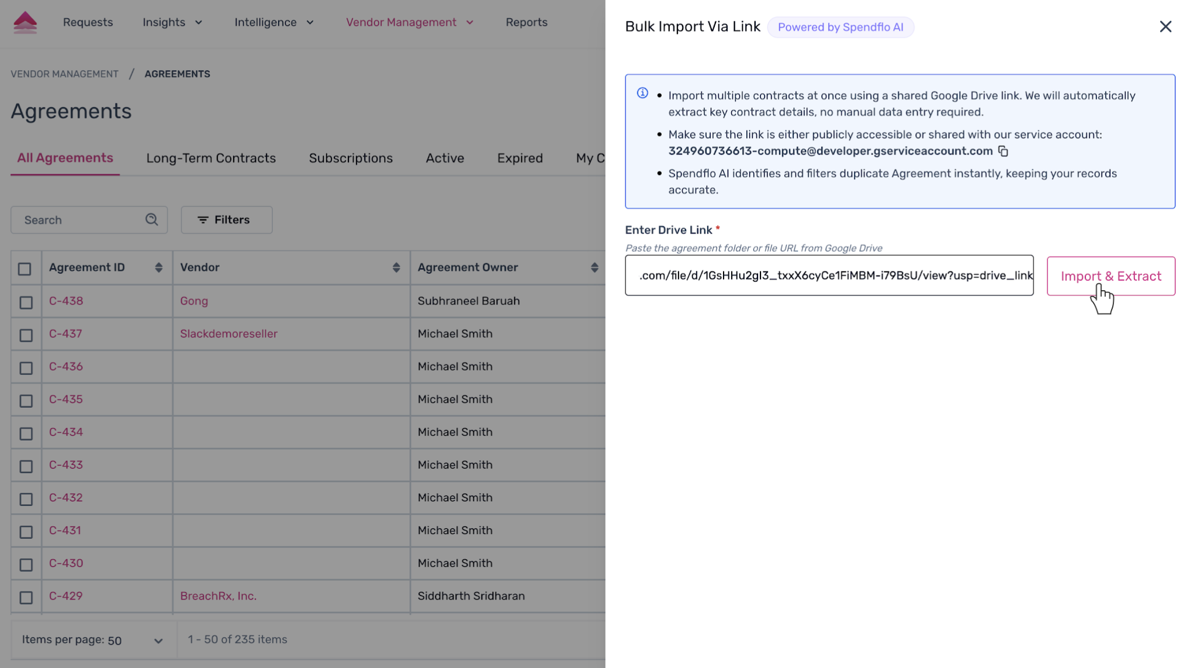Image resolution: width=1190 pixels, height=668 pixels.
Task: Switch to the Subscriptions tab
Action: pyautogui.click(x=351, y=158)
